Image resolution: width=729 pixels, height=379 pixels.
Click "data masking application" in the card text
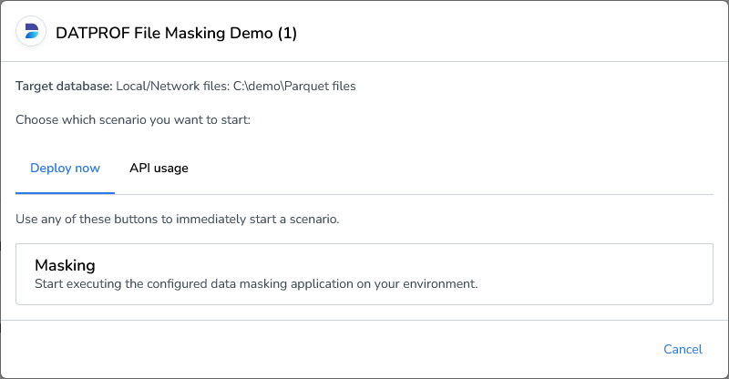pos(281,284)
